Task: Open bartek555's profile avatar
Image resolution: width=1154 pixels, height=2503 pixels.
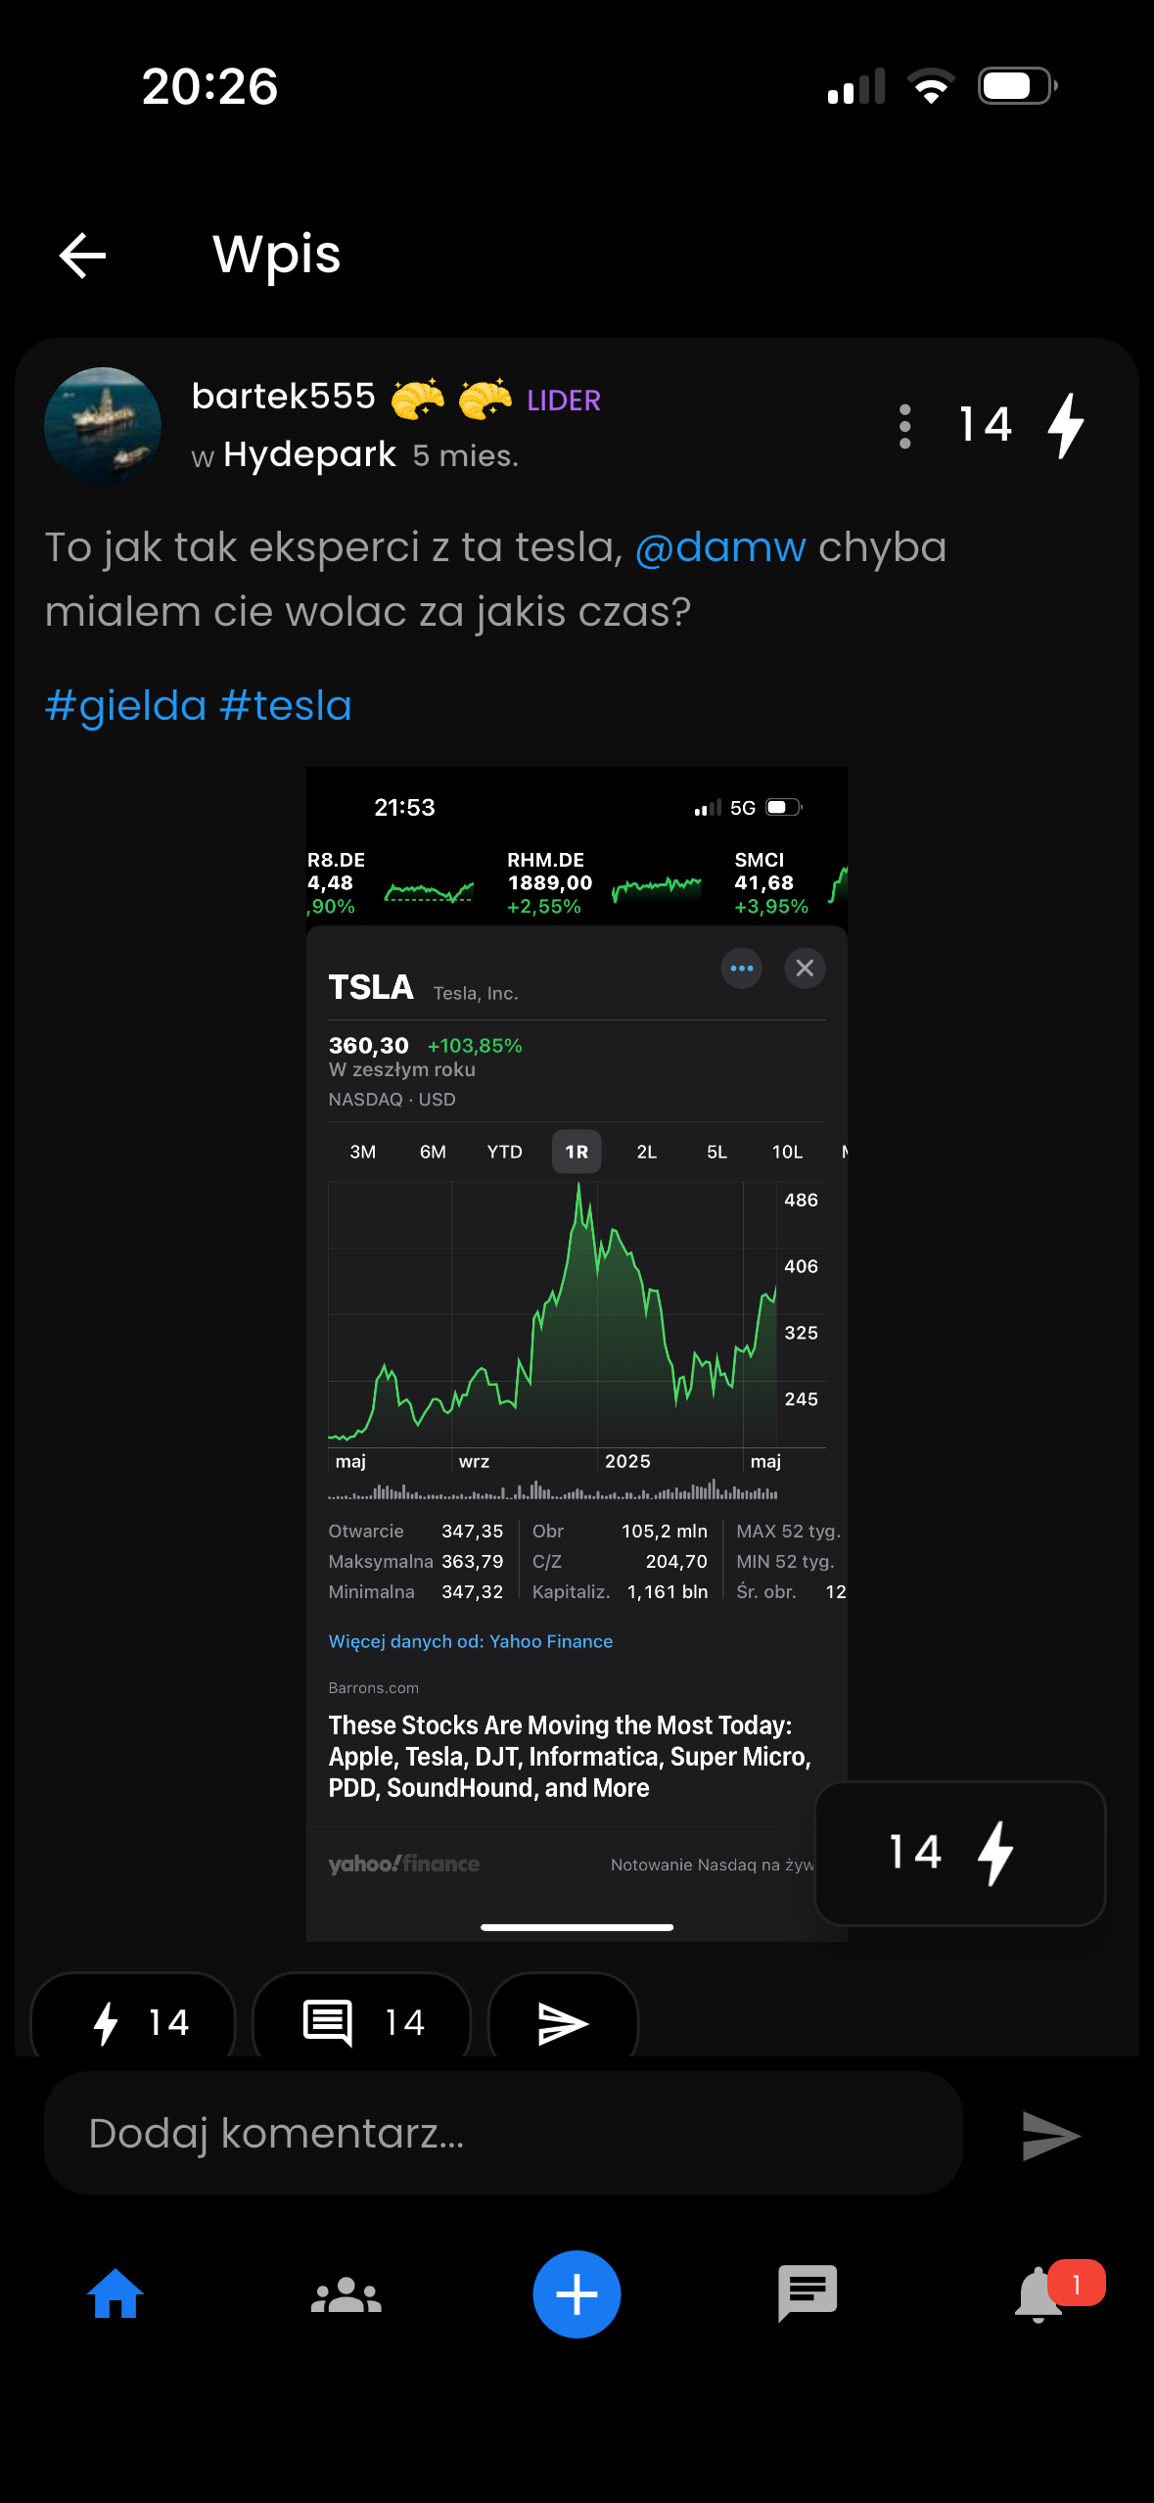Action: point(103,426)
